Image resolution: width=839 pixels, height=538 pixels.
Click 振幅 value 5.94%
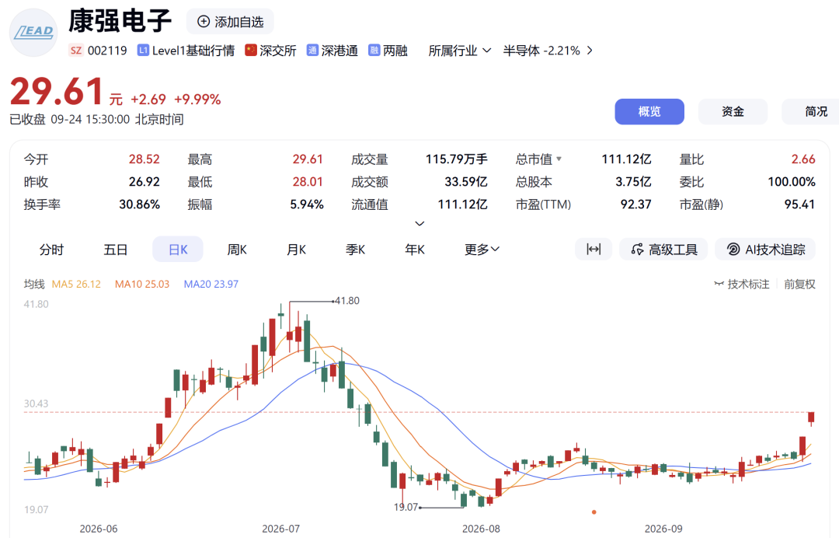click(x=307, y=204)
